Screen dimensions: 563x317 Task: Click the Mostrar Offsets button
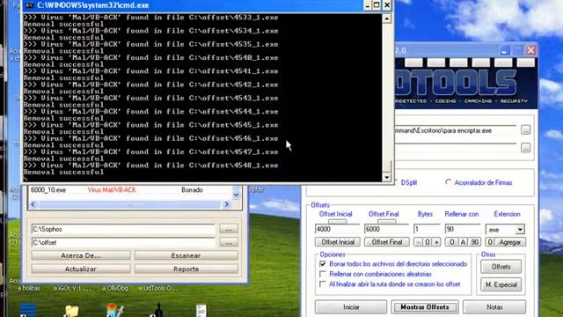[425, 307]
